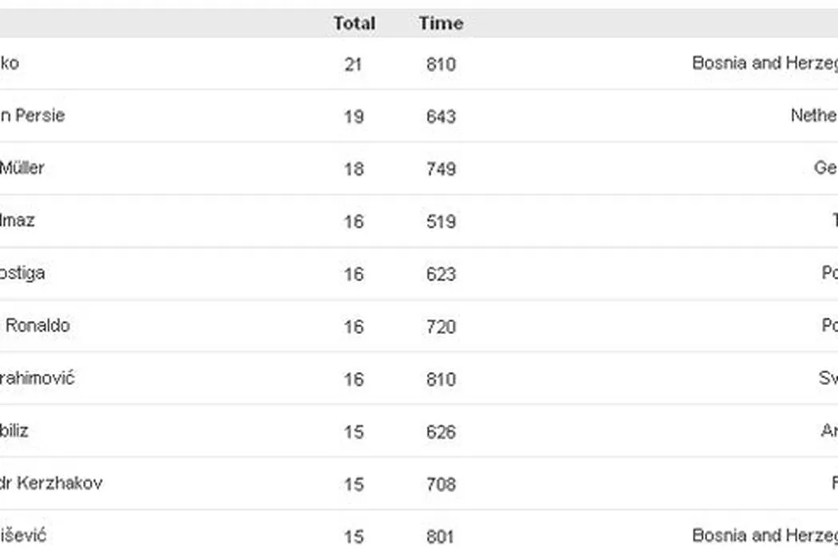Click the player name ending in 'rahimović'
The image size is (838, 558).
37,378
